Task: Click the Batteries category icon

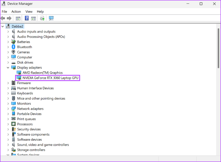Action: (14, 42)
